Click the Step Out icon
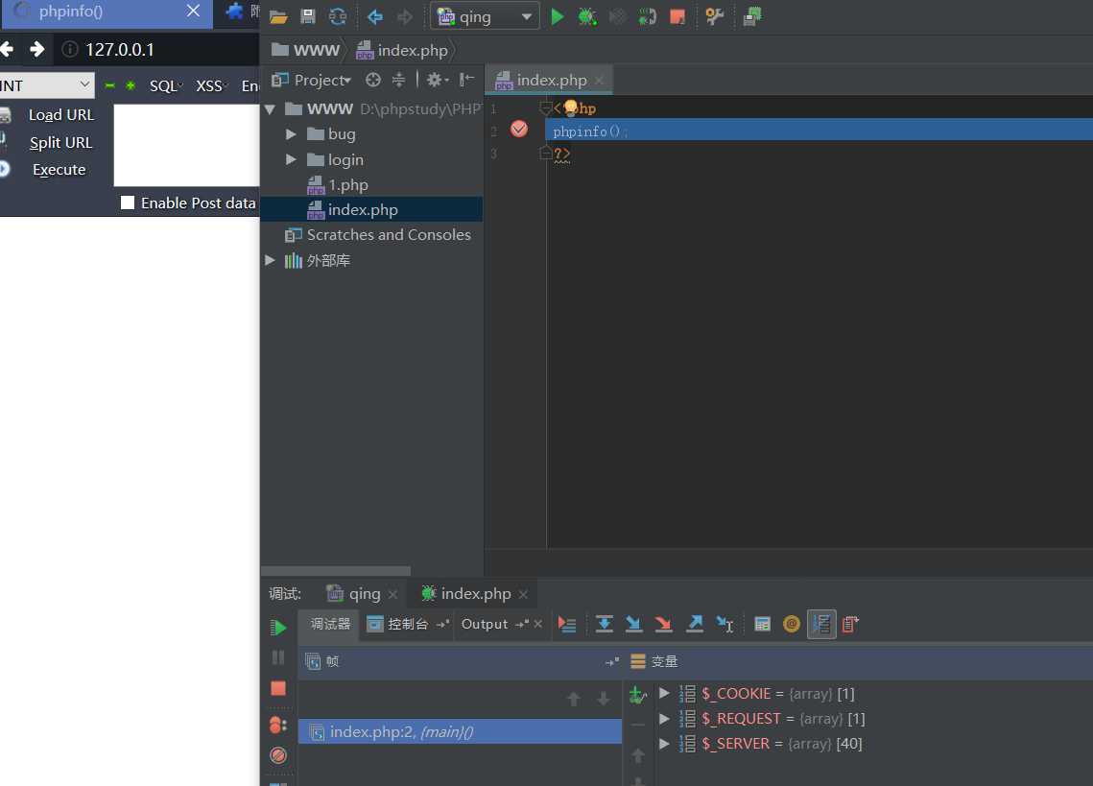 [x=694, y=624]
